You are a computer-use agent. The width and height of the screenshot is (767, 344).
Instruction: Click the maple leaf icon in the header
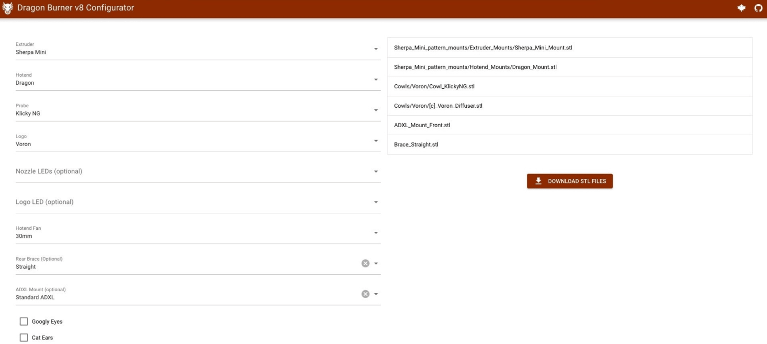click(x=742, y=8)
